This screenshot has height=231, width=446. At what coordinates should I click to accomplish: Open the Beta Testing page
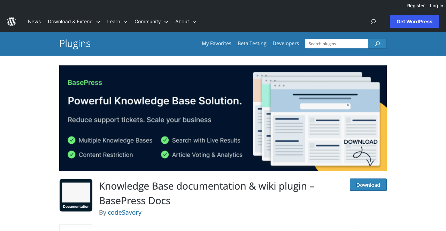[x=252, y=43]
